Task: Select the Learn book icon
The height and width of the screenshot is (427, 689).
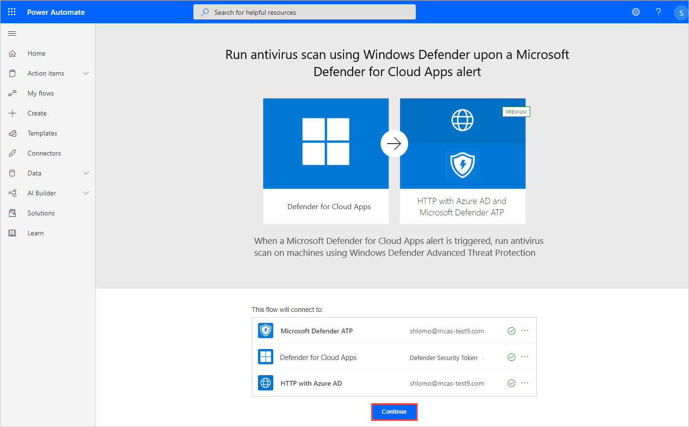Action: click(12, 233)
